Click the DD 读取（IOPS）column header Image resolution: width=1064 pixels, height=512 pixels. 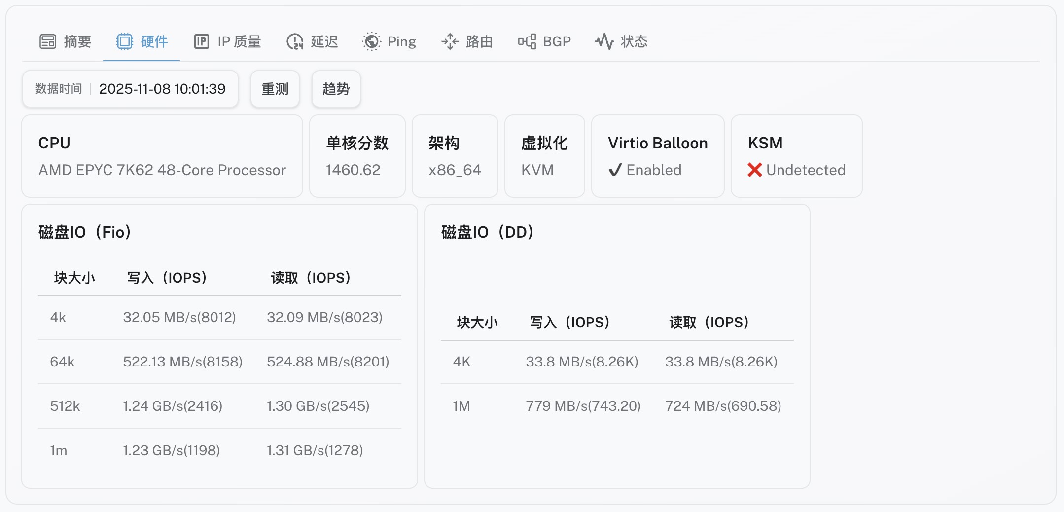tap(709, 322)
